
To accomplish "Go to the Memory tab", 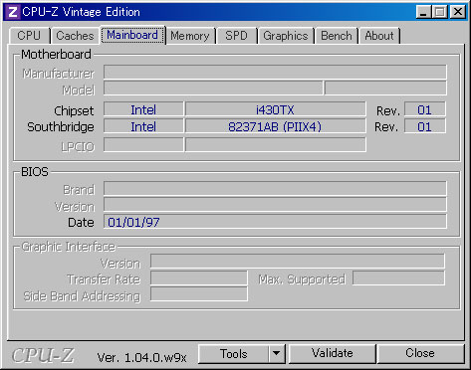I will [x=190, y=36].
